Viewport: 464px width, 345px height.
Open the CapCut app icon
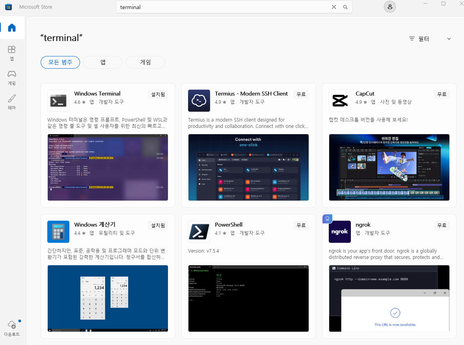click(x=340, y=101)
